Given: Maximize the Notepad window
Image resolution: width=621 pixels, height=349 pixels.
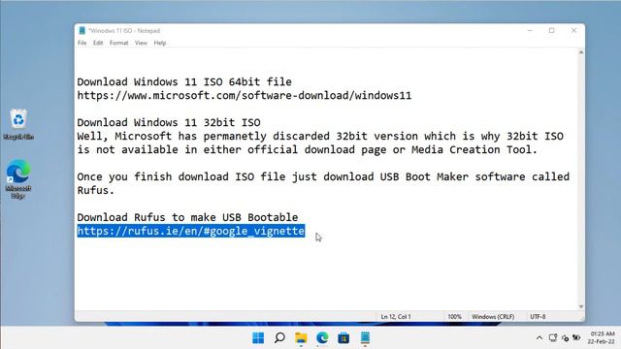Looking at the screenshot, I should tap(552, 30).
